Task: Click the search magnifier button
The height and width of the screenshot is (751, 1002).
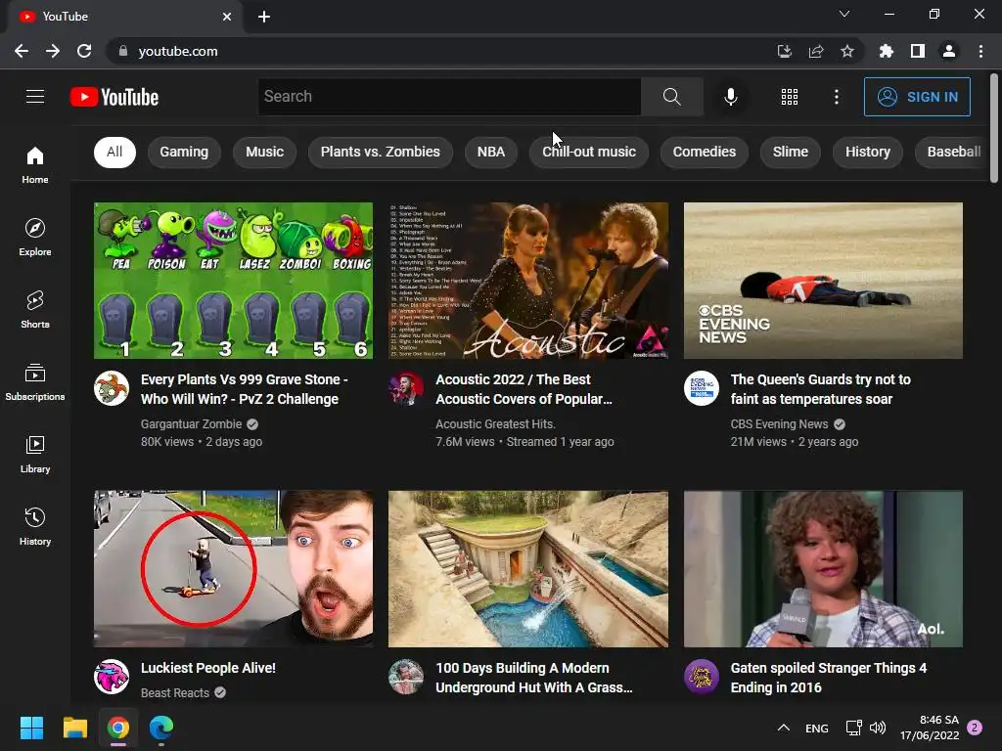Action: tap(671, 97)
